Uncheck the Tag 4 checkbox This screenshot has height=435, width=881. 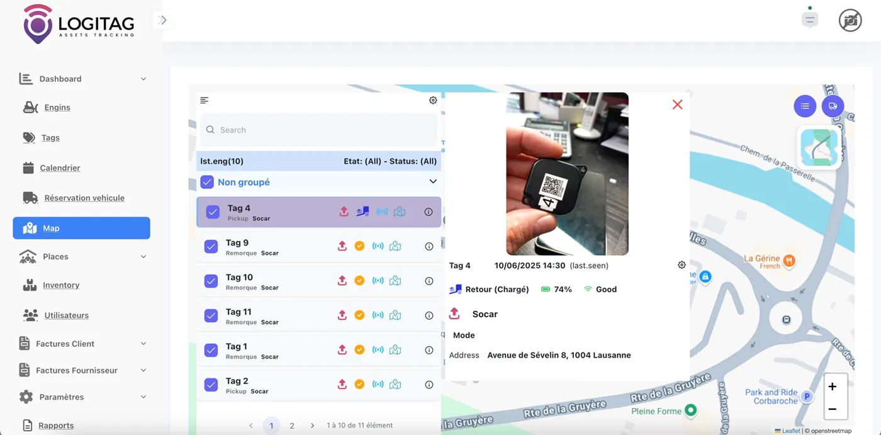(213, 211)
